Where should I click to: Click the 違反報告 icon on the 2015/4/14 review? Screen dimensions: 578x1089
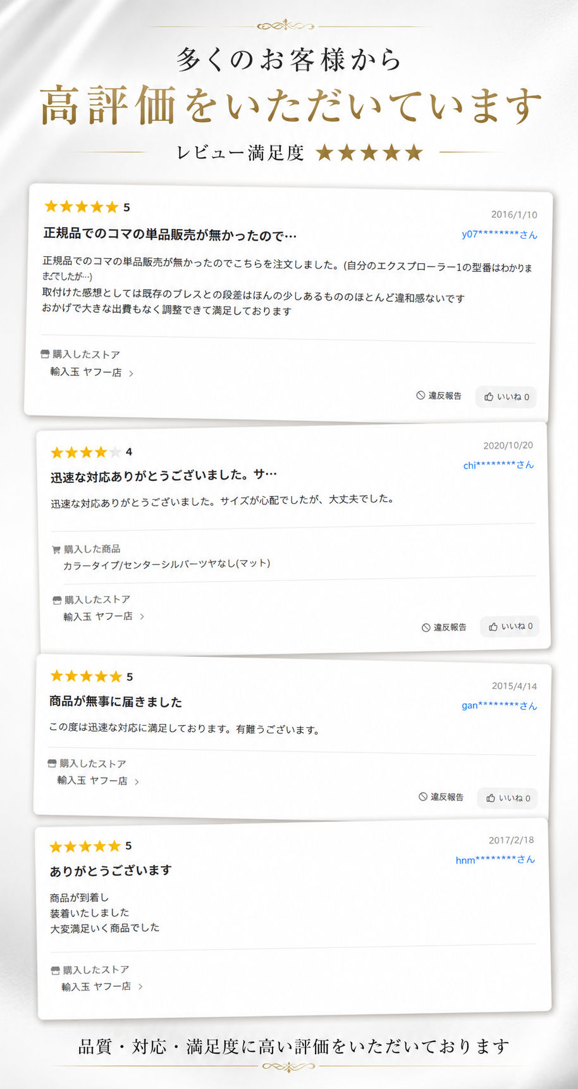(423, 797)
